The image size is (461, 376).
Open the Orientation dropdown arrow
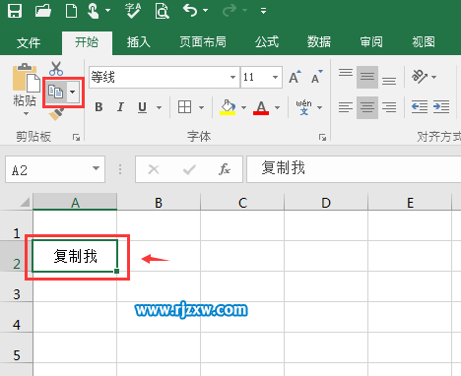point(434,78)
